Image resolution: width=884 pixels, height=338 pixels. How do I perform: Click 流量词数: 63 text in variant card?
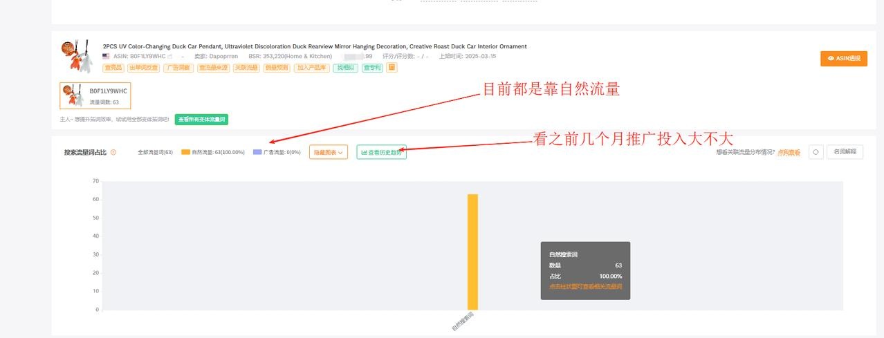(x=104, y=102)
